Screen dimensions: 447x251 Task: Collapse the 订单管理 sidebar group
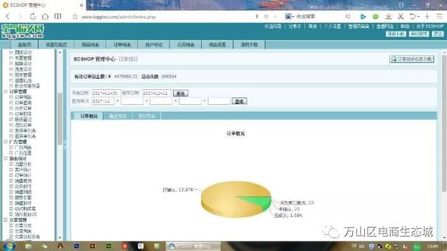[6, 91]
